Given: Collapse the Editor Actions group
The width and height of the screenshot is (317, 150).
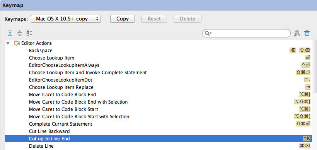Looking at the screenshot, I should point(8,43).
